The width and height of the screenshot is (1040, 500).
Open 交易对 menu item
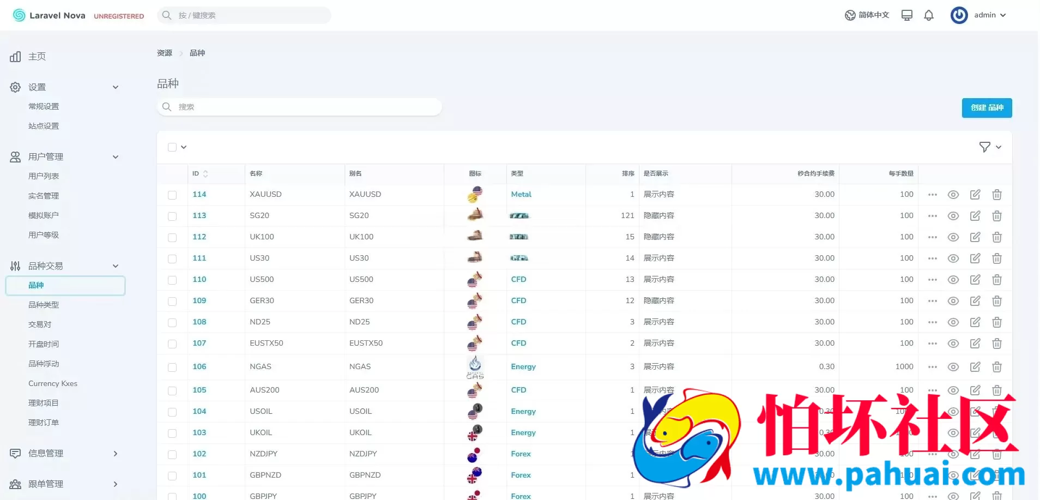(40, 324)
